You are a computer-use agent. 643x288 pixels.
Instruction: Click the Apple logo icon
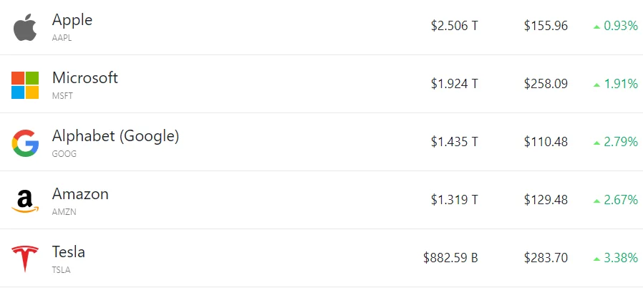[x=25, y=27]
